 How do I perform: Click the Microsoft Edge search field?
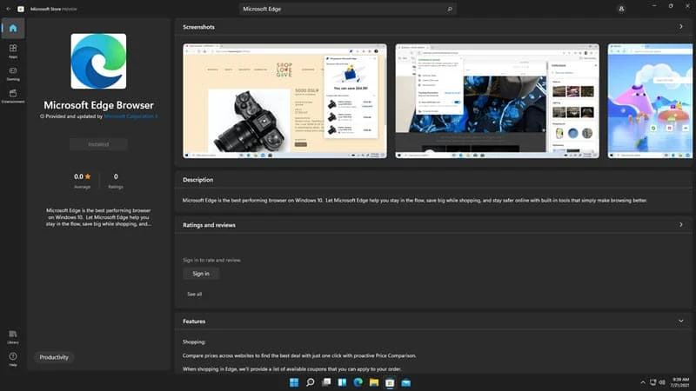pyautogui.click(x=347, y=9)
